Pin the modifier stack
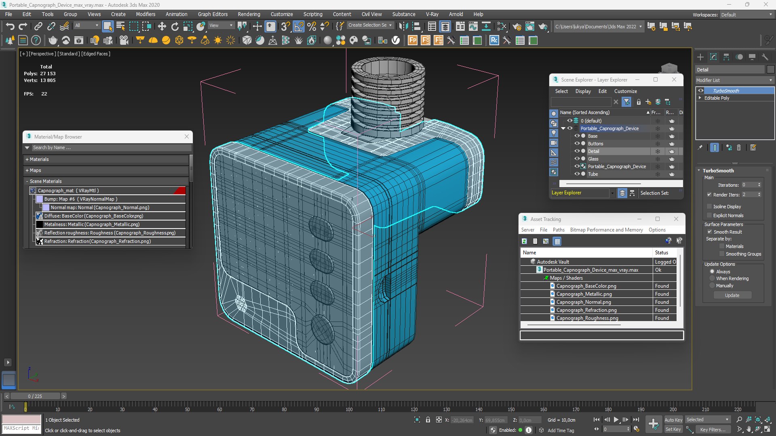 700,148
